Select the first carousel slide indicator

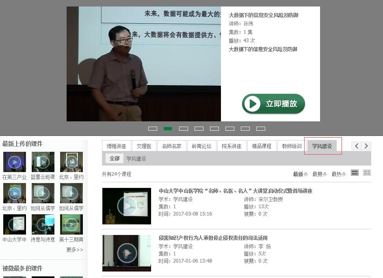coord(153,129)
